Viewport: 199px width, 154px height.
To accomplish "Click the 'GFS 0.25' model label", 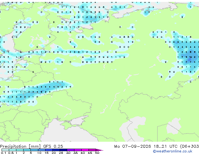I will [53, 146].
